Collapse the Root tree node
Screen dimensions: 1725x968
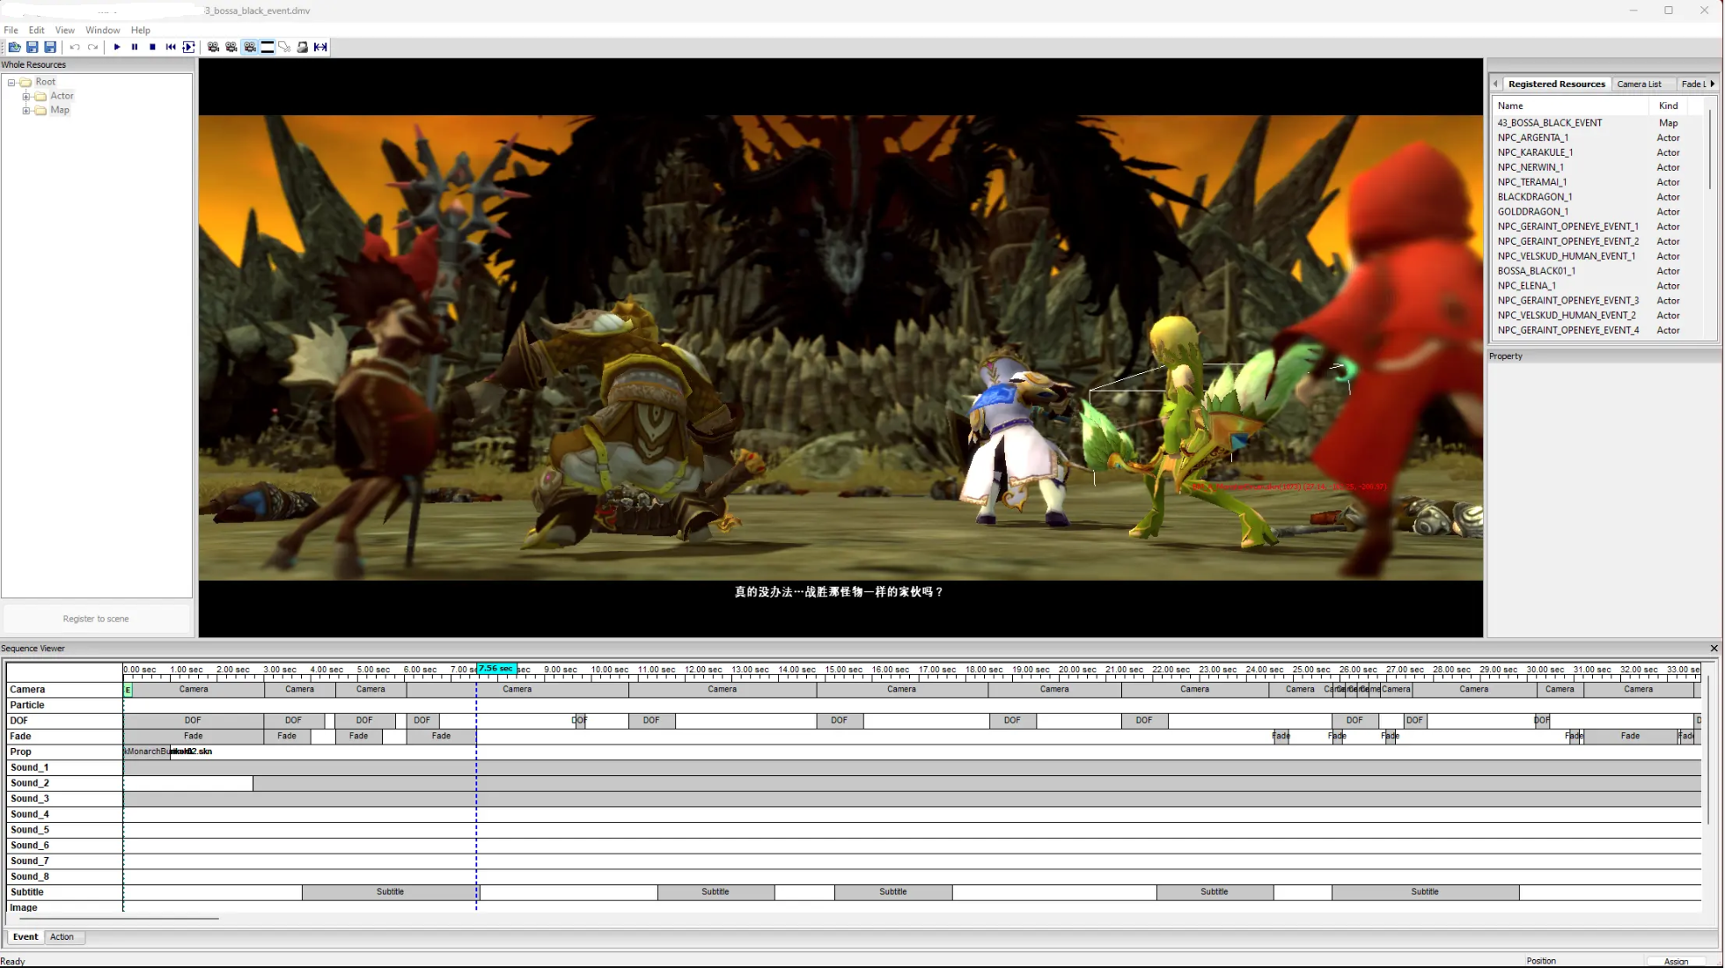pos(11,82)
